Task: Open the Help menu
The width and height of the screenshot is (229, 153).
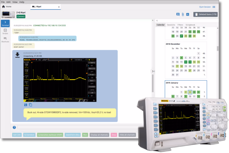Action: [22, 2]
